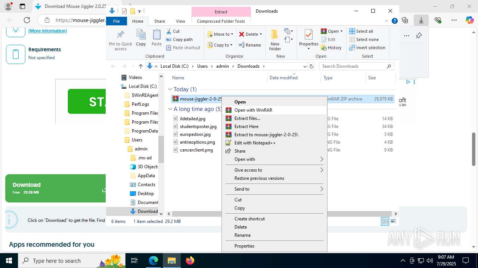Click Select all in ribbon
Image resolution: width=478 pixels, height=268 pixels.
pos(361,31)
